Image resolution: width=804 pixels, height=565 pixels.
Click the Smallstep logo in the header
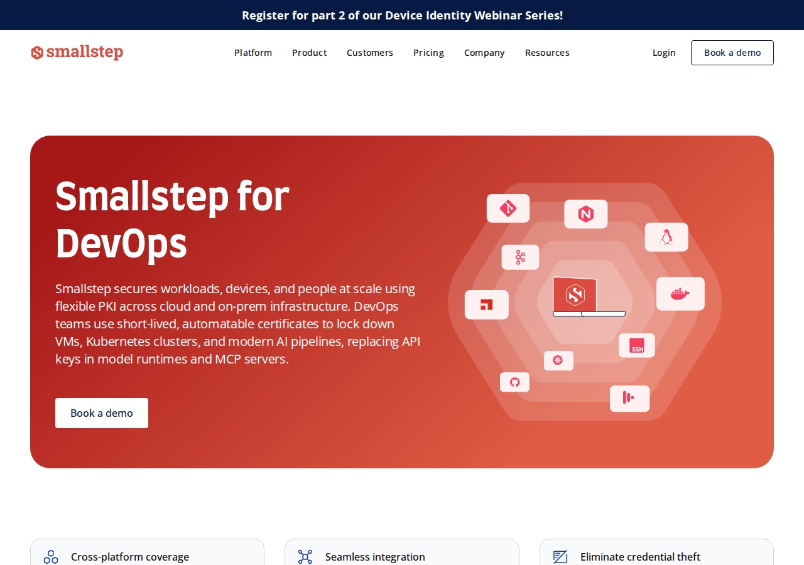(x=77, y=53)
